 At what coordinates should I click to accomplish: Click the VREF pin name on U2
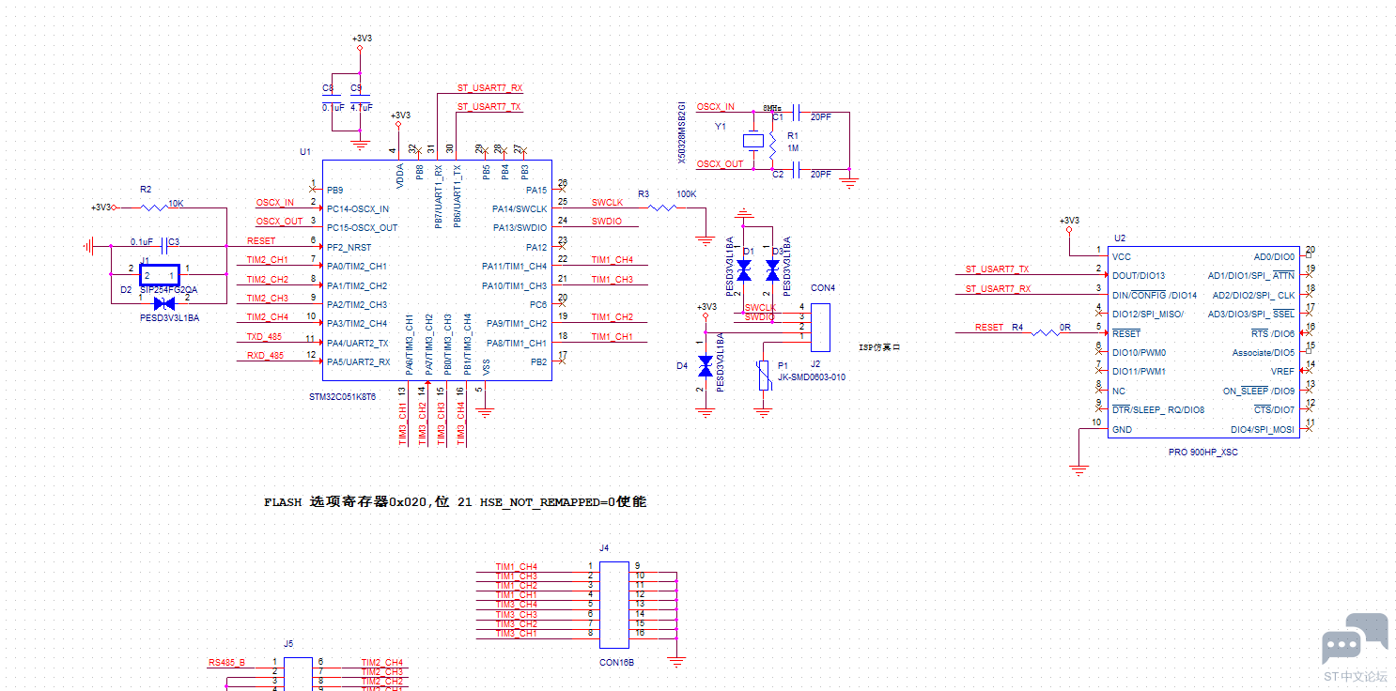(1282, 372)
